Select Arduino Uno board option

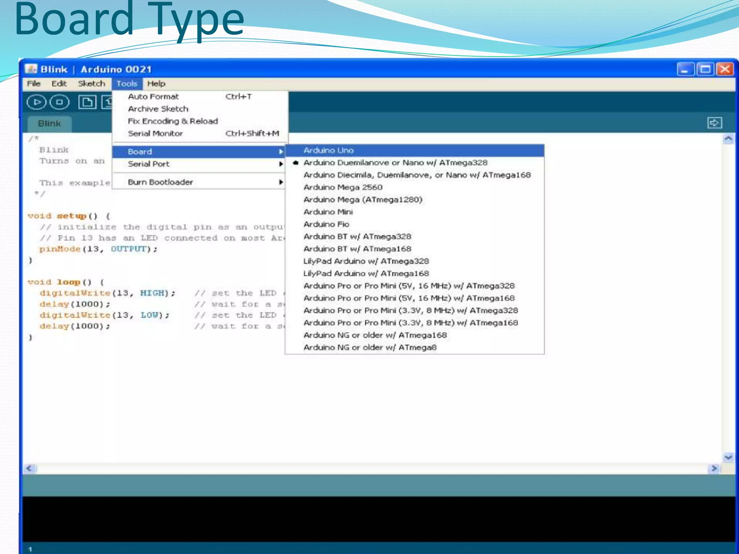pyautogui.click(x=328, y=150)
